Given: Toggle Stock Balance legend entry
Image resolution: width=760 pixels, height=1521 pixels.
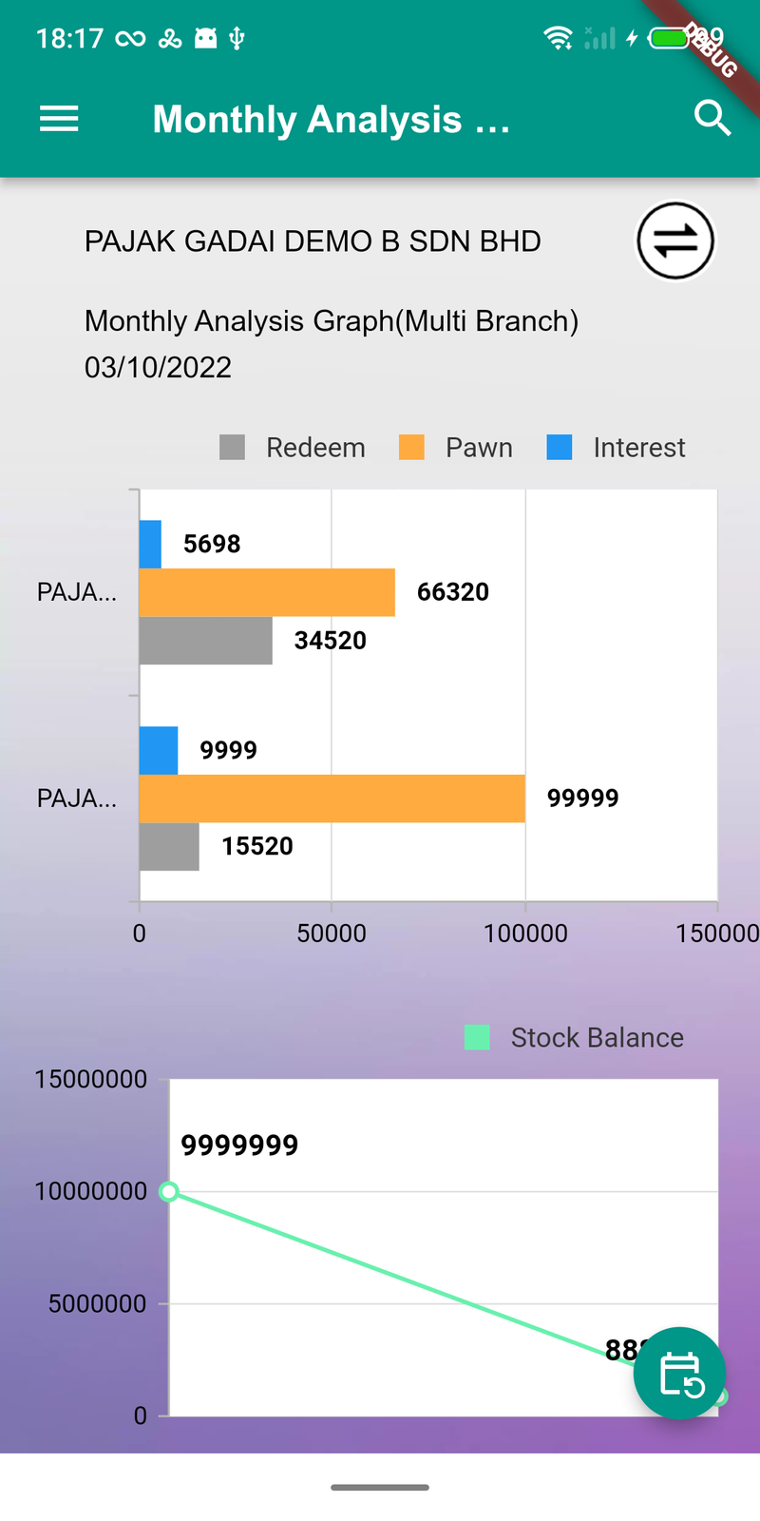Looking at the screenshot, I should tap(574, 1037).
